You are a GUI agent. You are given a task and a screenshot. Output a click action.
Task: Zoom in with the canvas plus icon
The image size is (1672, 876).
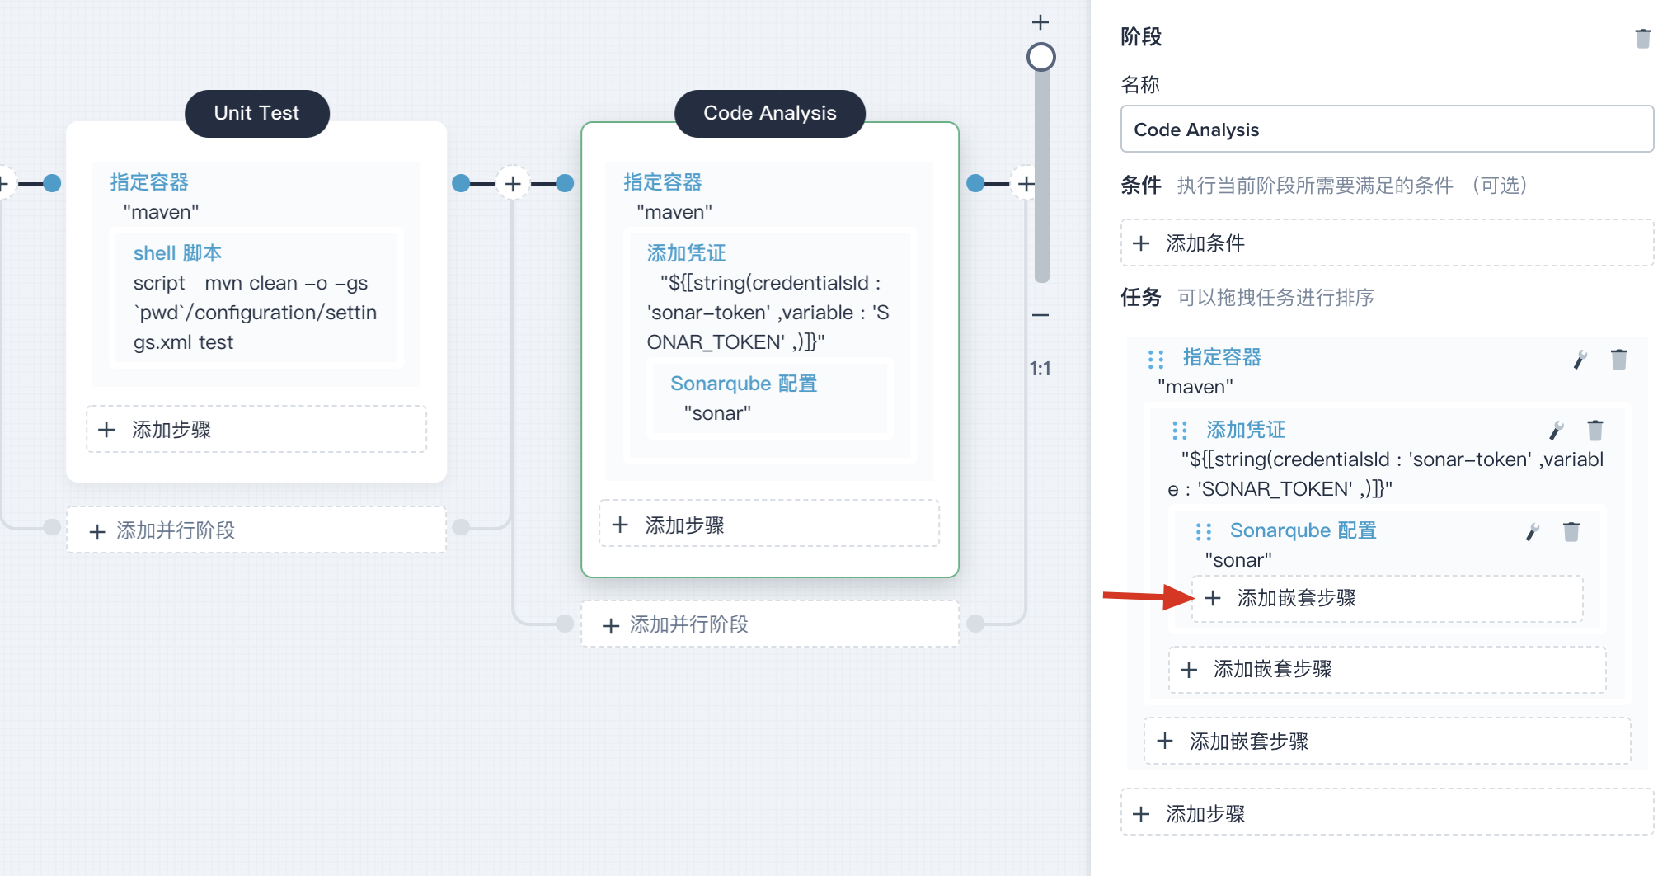1040,22
